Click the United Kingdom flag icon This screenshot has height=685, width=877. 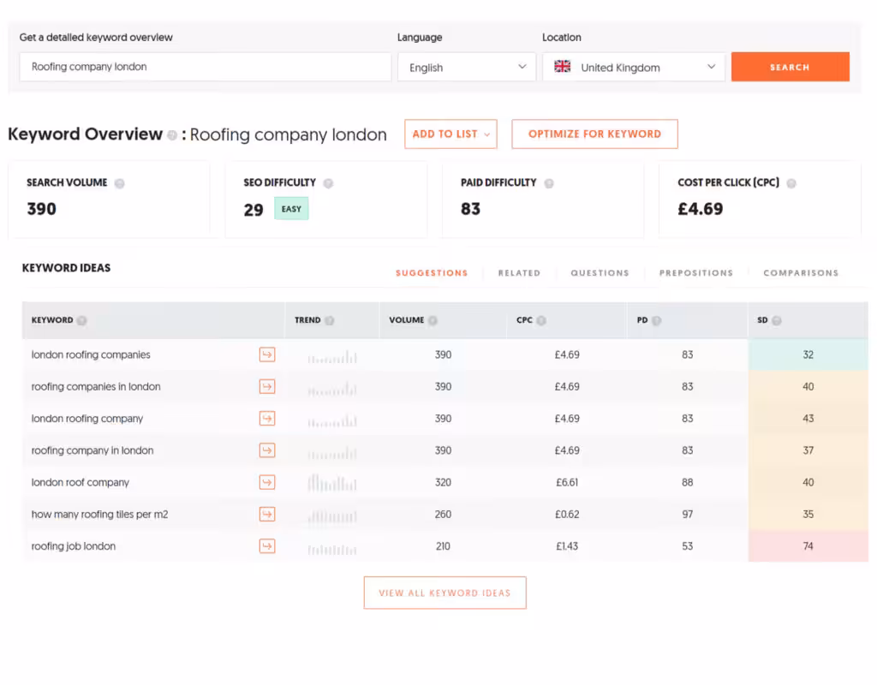click(562, 67)
